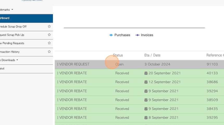Click reference number 38686
224x125 pixels.
[x=212, y=82]
